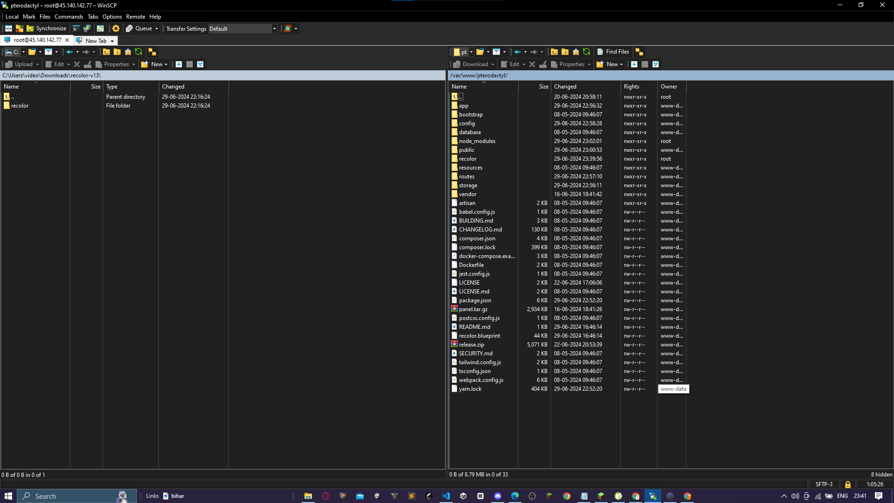Refresh the remote panel
This screenshot has width=894, height=503.
coord(587,52)
